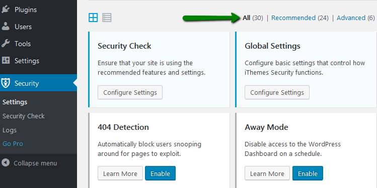Image resolution: width=377 pixels, height=188 pixels.
Task: Learn More about 404 Detection
Action: tap(120, 173)
